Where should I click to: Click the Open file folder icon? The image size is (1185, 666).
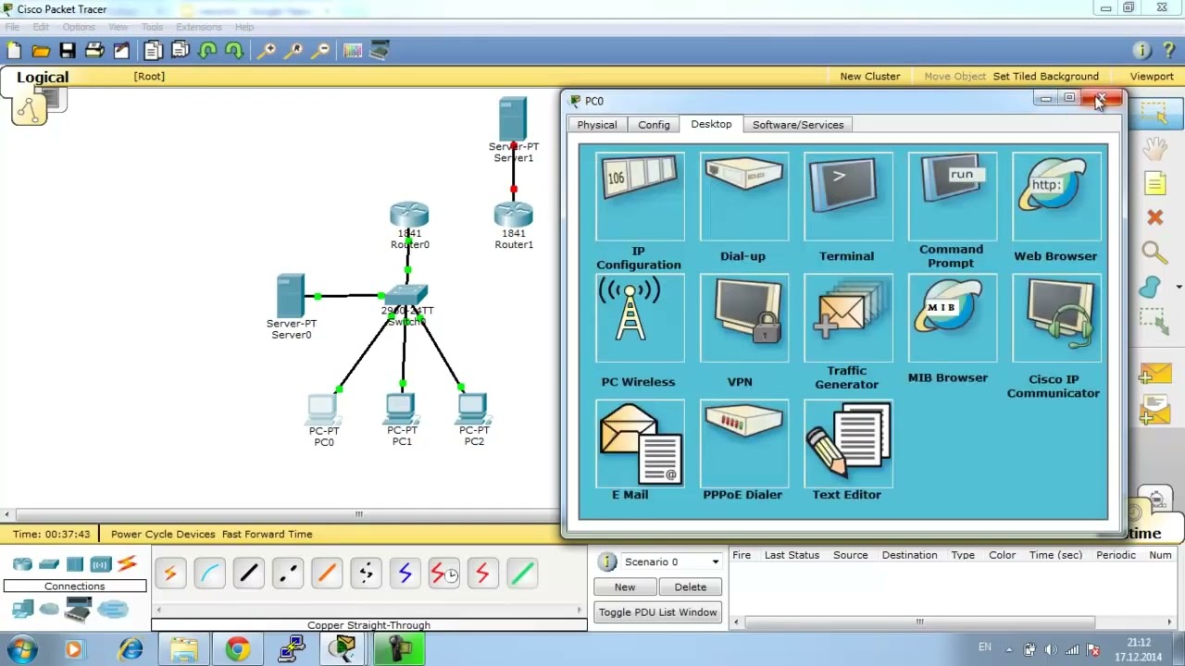41,51
